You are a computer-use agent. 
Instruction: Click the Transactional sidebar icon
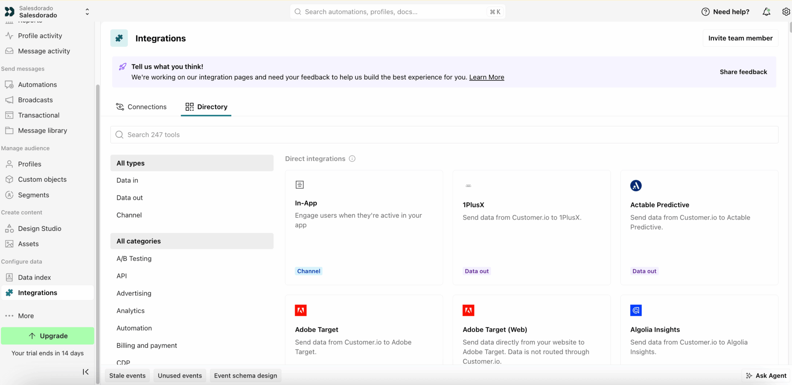click(x=9, y=115)
